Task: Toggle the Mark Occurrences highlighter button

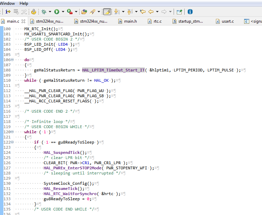Action: (x=107, y=12)
